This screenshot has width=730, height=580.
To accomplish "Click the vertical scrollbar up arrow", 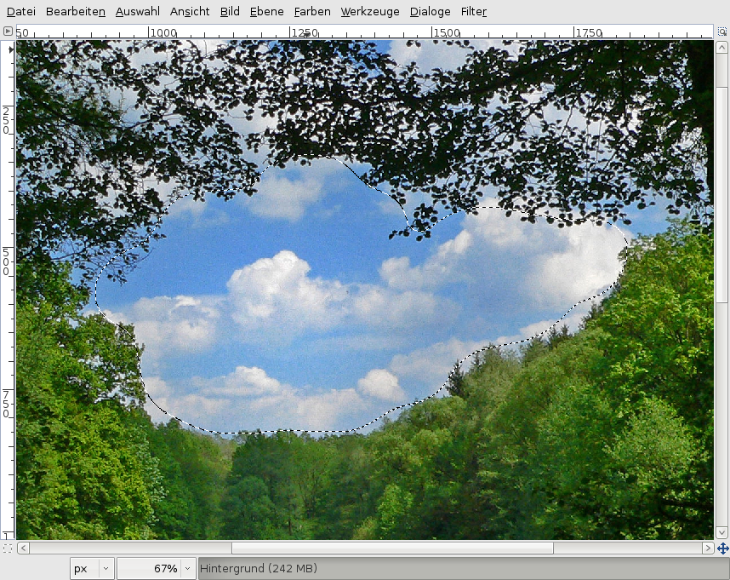I will (721, 47).
